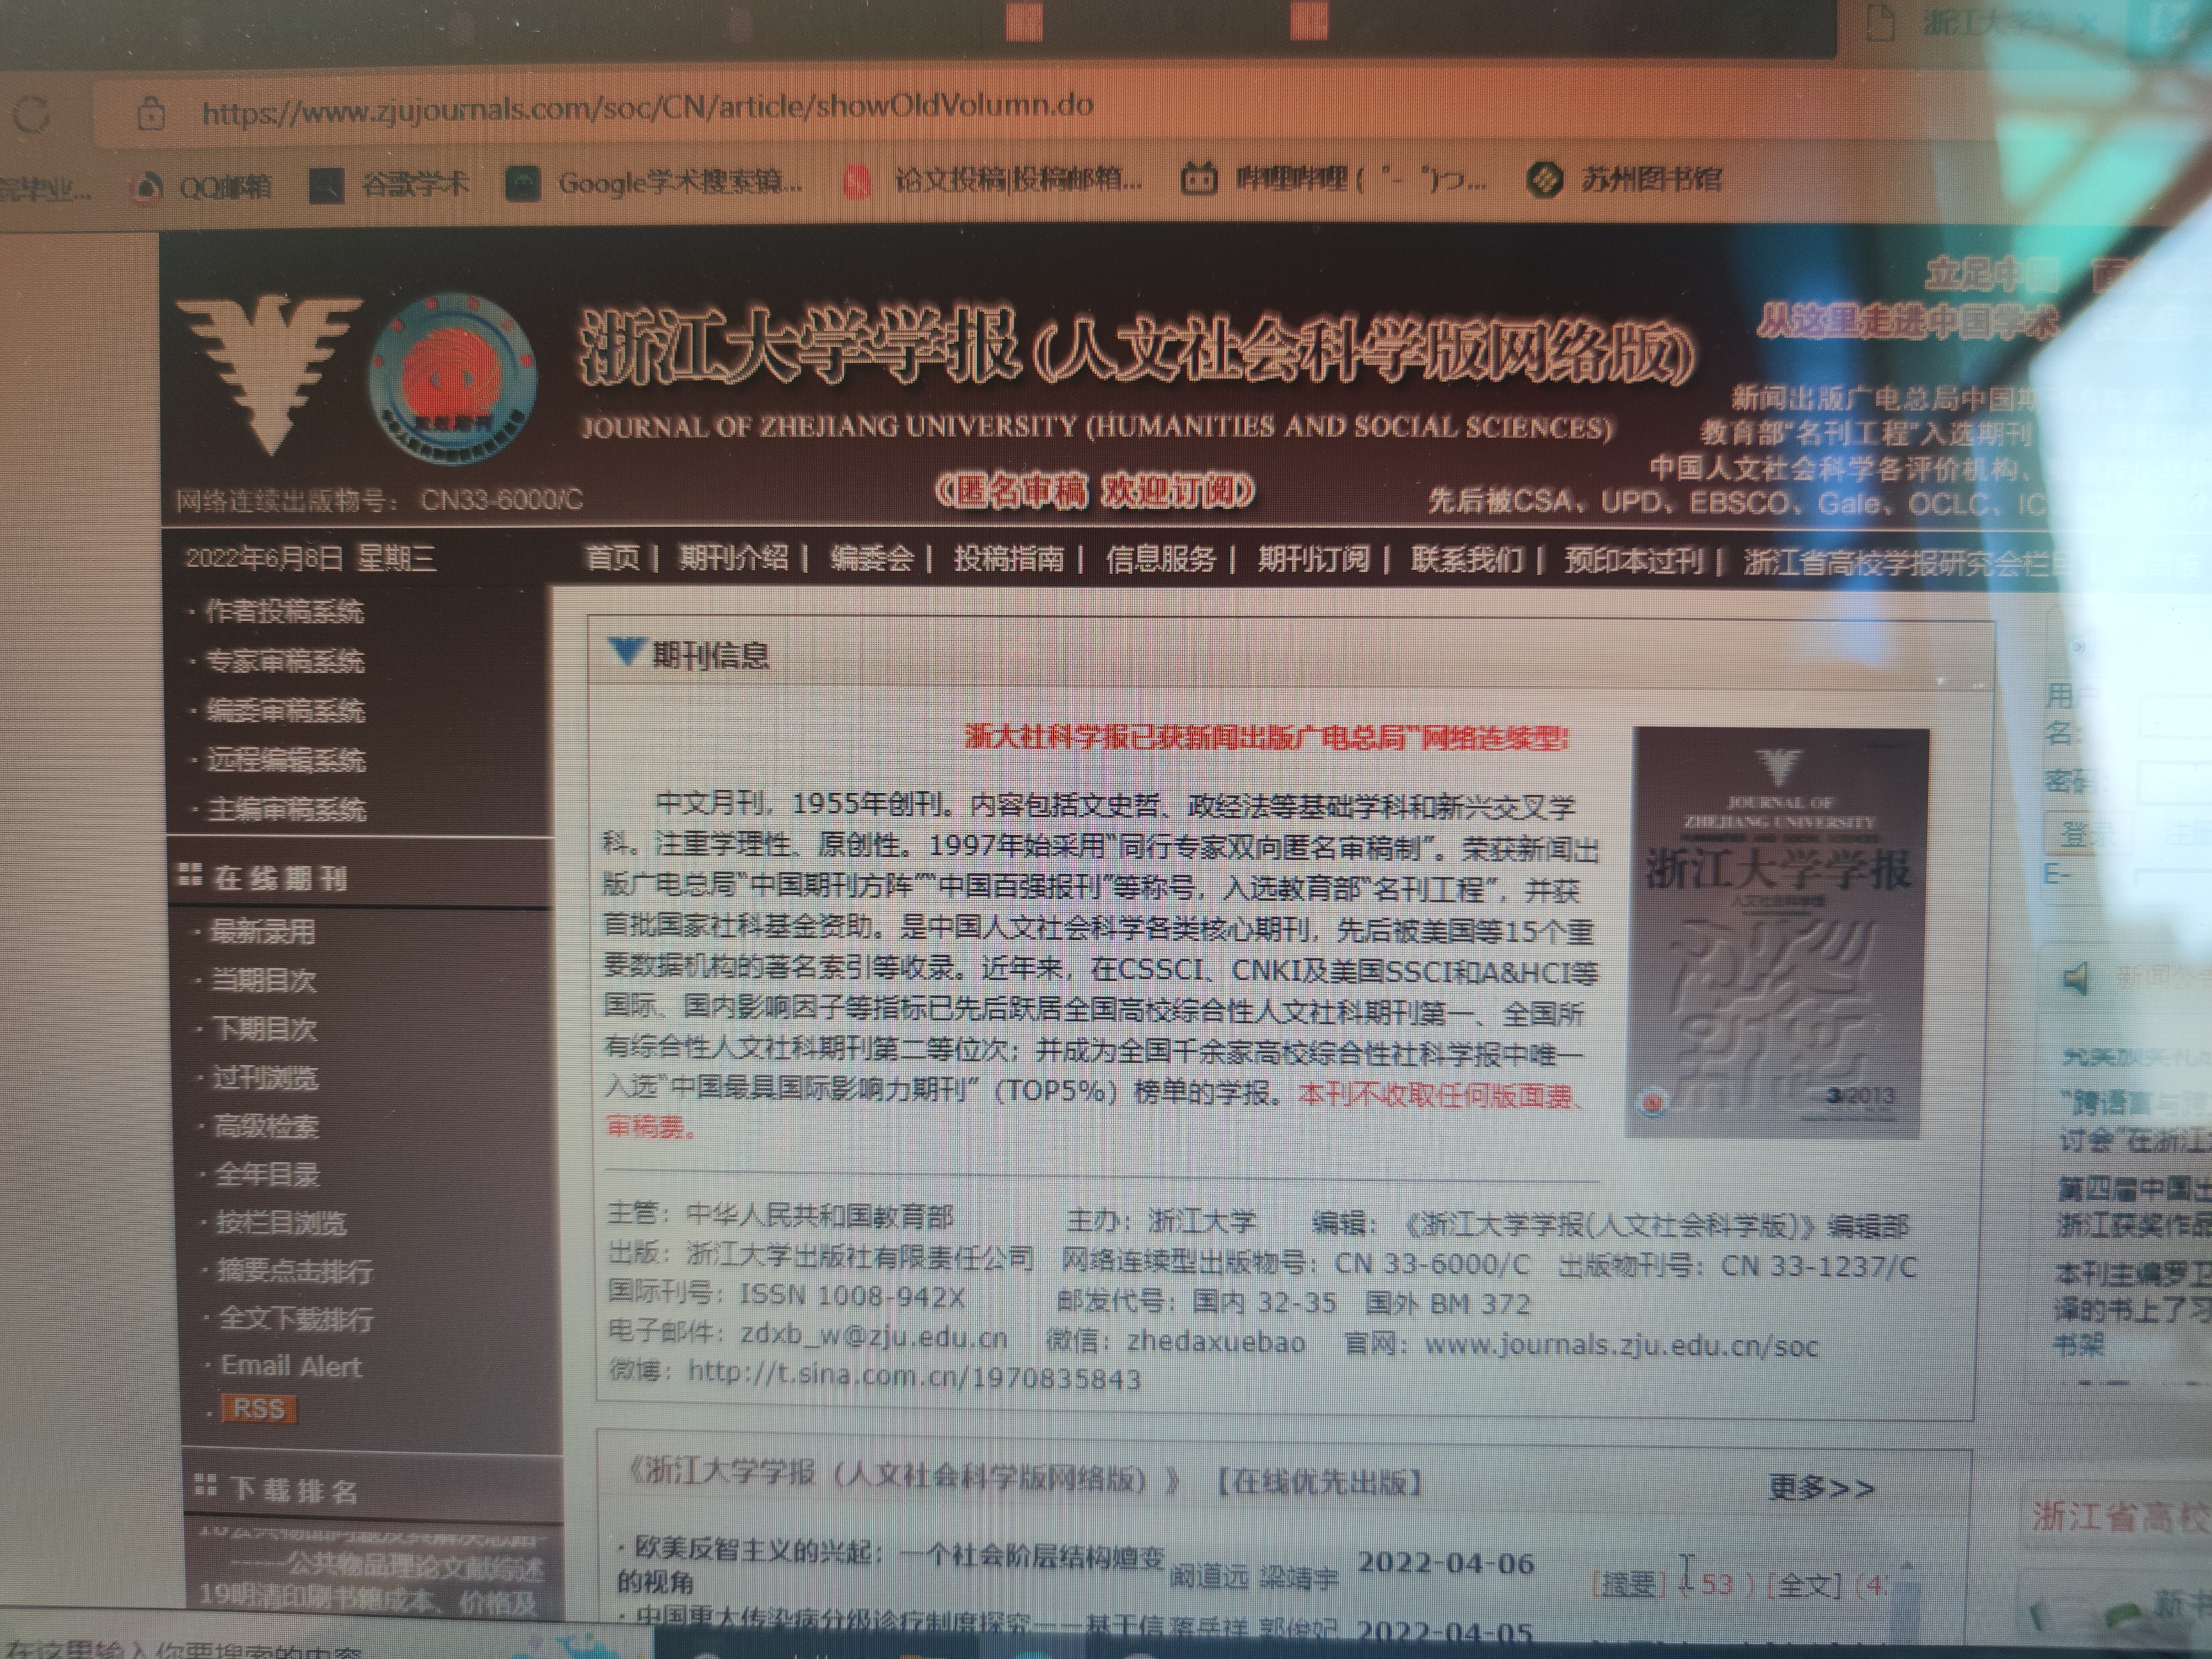
Task: Open 期刊订阅 menu item
Action: pos(1313,558)
